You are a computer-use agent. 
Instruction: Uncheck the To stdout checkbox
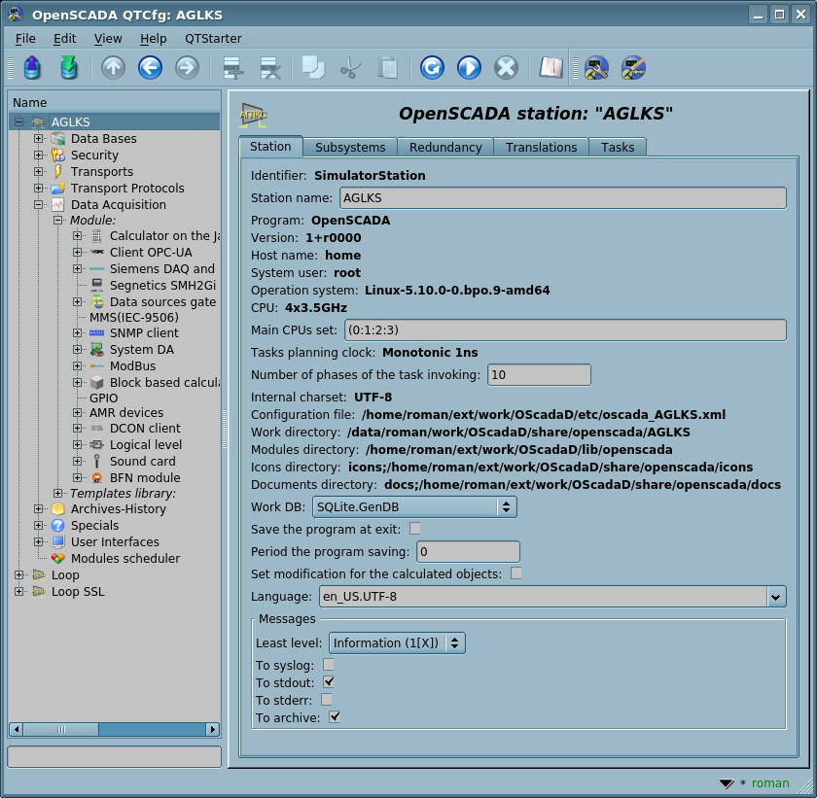tap(329, 682)
